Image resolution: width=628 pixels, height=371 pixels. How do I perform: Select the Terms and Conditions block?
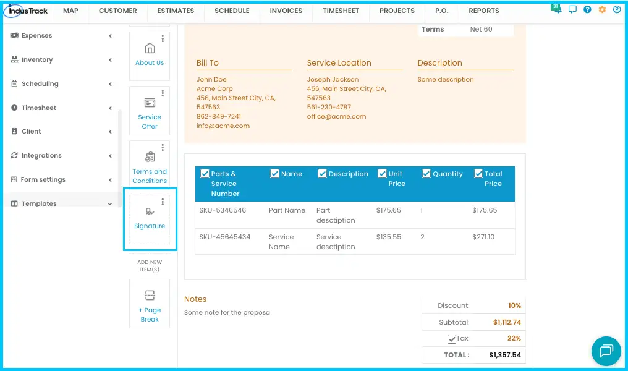pos(150,165)
